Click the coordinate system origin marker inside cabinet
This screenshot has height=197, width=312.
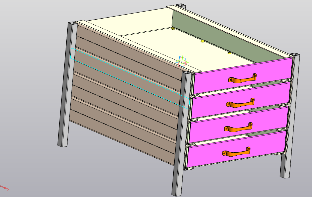(183, 61)
